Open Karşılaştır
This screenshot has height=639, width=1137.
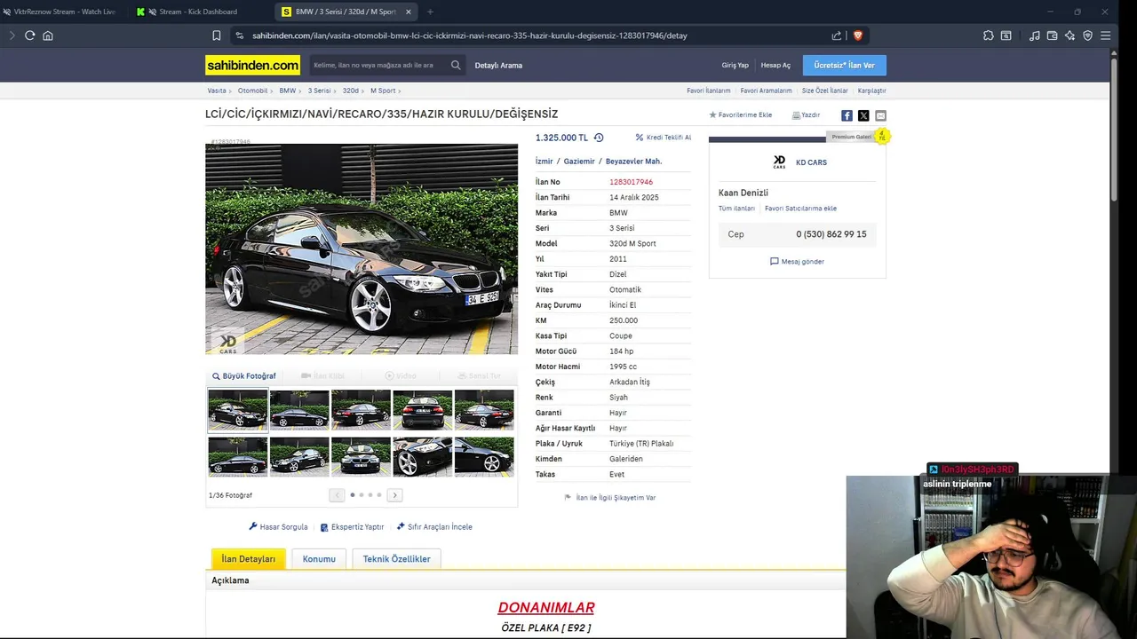point(871,91)
